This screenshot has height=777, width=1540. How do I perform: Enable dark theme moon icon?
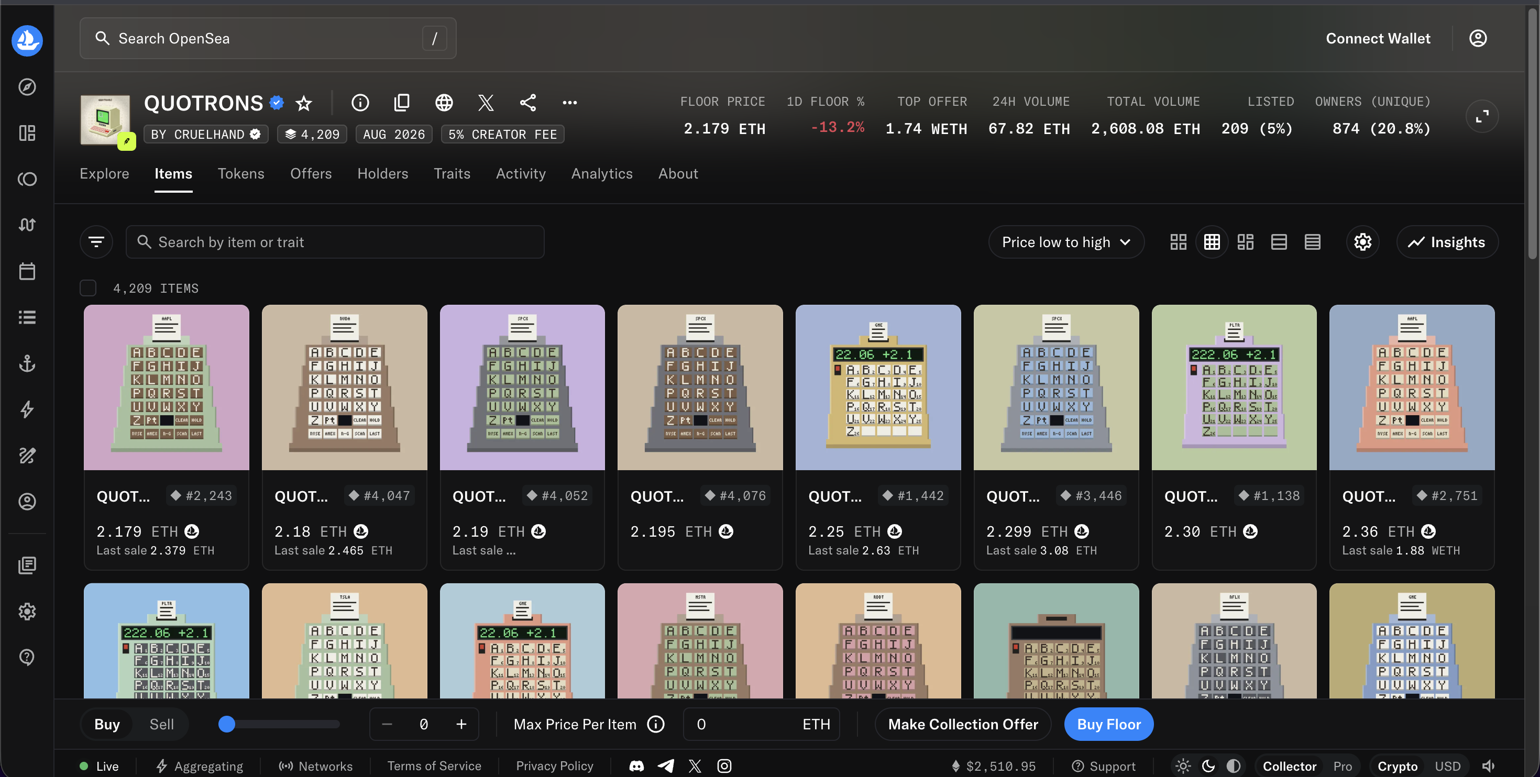coord(1208,765)
